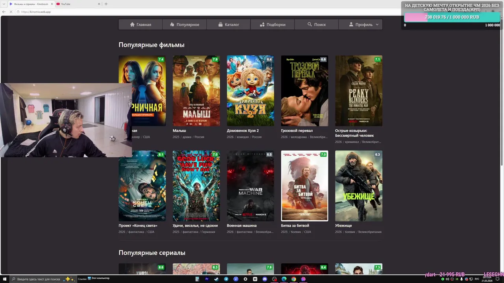Screen dimensions: 504x283
Task: Open Telegram from the taskbar
Action: click(226, 279)
